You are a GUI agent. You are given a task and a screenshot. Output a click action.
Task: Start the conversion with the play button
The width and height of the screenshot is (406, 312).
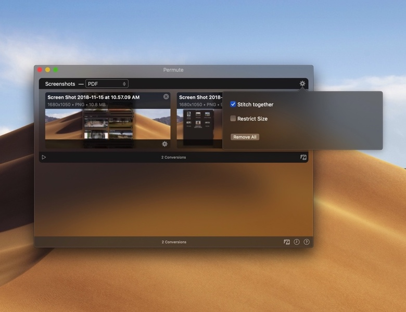44,157
